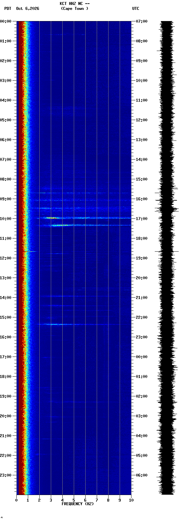Screen dimensions: 181x521
Task: Click the UTC '09:00' time label
Action: pyautogui.click(x=142, y=61)
